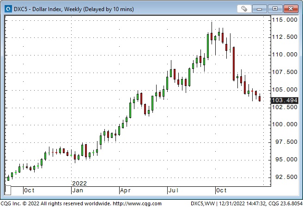
Task: Click the link chain icon button
Action: tap(244, 9)
